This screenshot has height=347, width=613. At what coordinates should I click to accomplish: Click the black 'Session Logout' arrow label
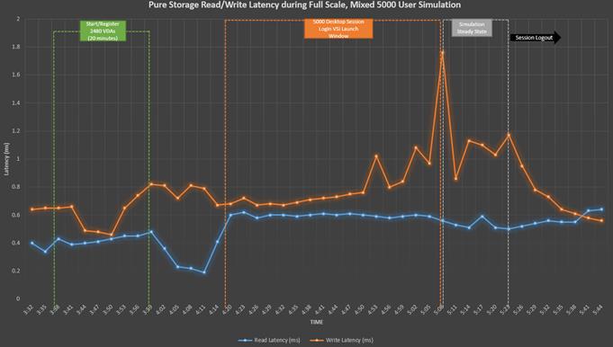tap(536, 38)
